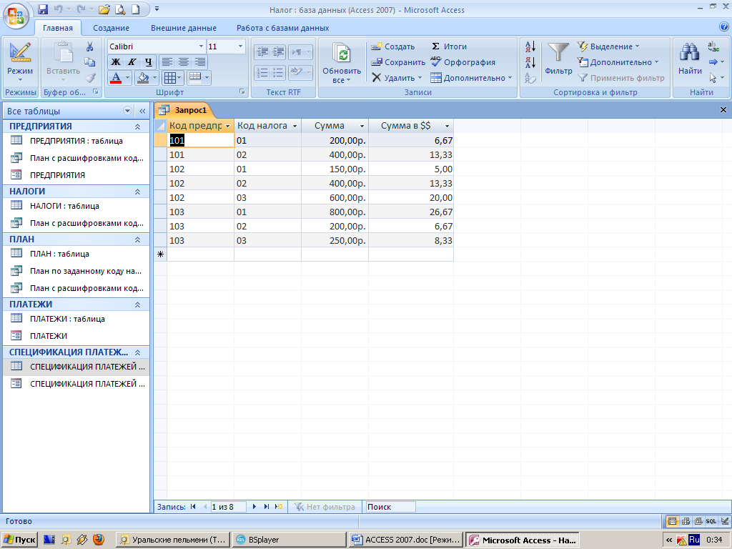Sort descending with Я-А icon
The width and height of the screenshot is (732, 549).
click(530, 62)
